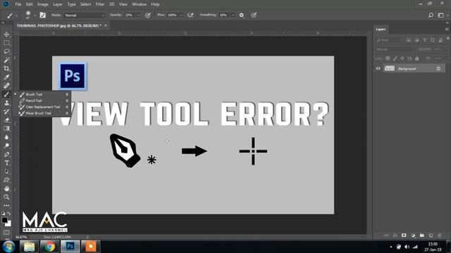The image size is (451, 253).
Task: Click the background color swatch
Action: [8, 223]
